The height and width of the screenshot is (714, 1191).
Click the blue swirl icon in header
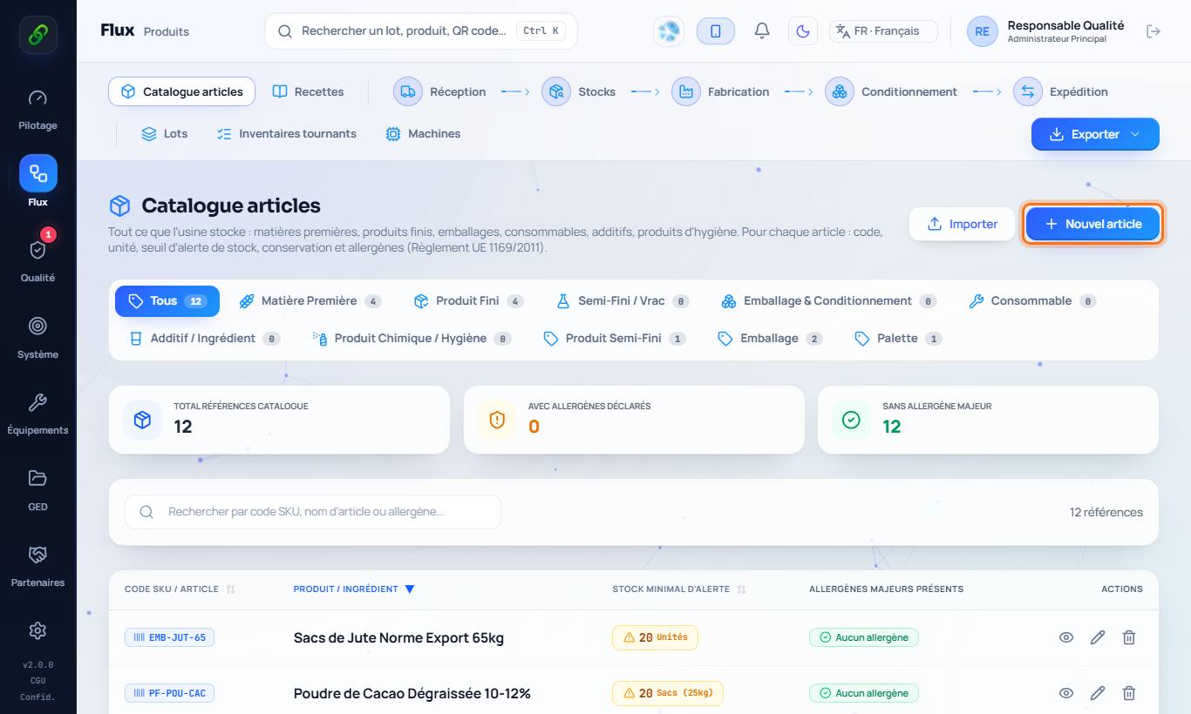tap(669, 31)
